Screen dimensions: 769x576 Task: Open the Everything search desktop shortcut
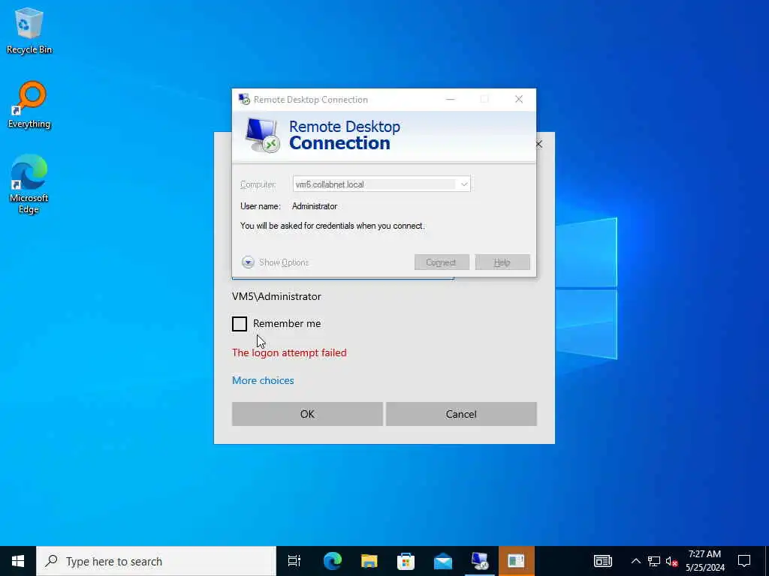pos(29,105)
